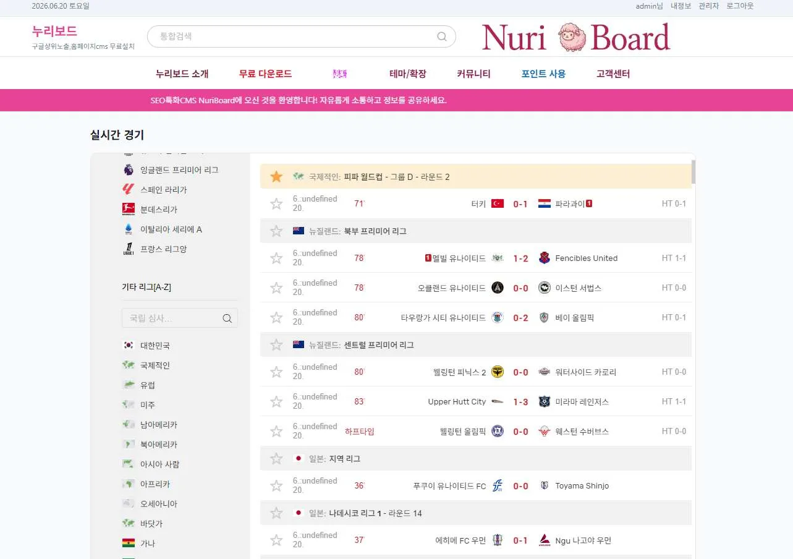Star the 에히메 FC 우먼 match

276,540
